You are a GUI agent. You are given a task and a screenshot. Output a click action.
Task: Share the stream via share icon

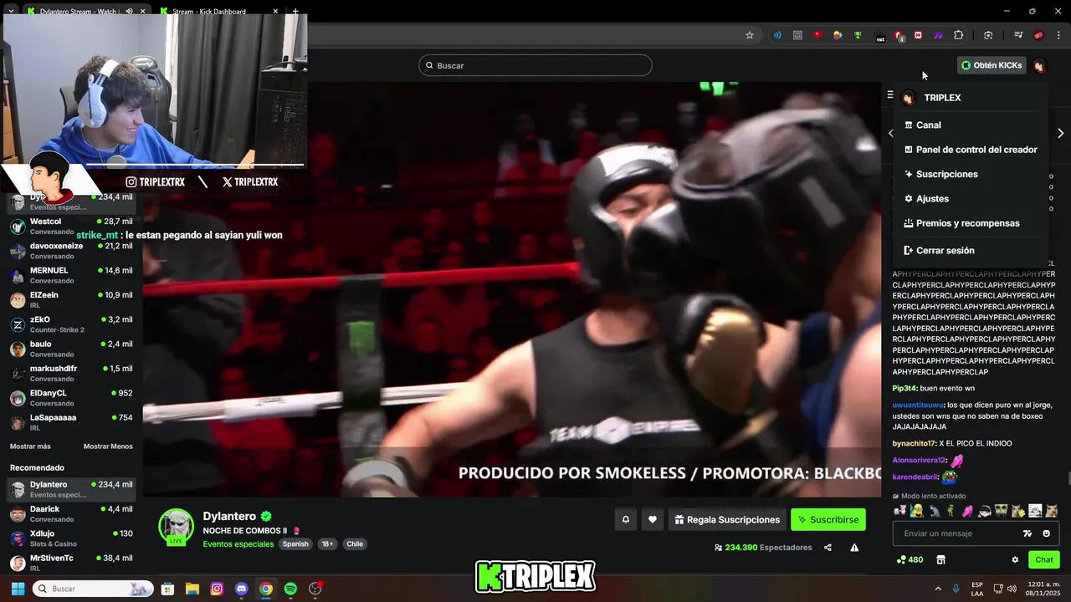click(x=828, y=548)
